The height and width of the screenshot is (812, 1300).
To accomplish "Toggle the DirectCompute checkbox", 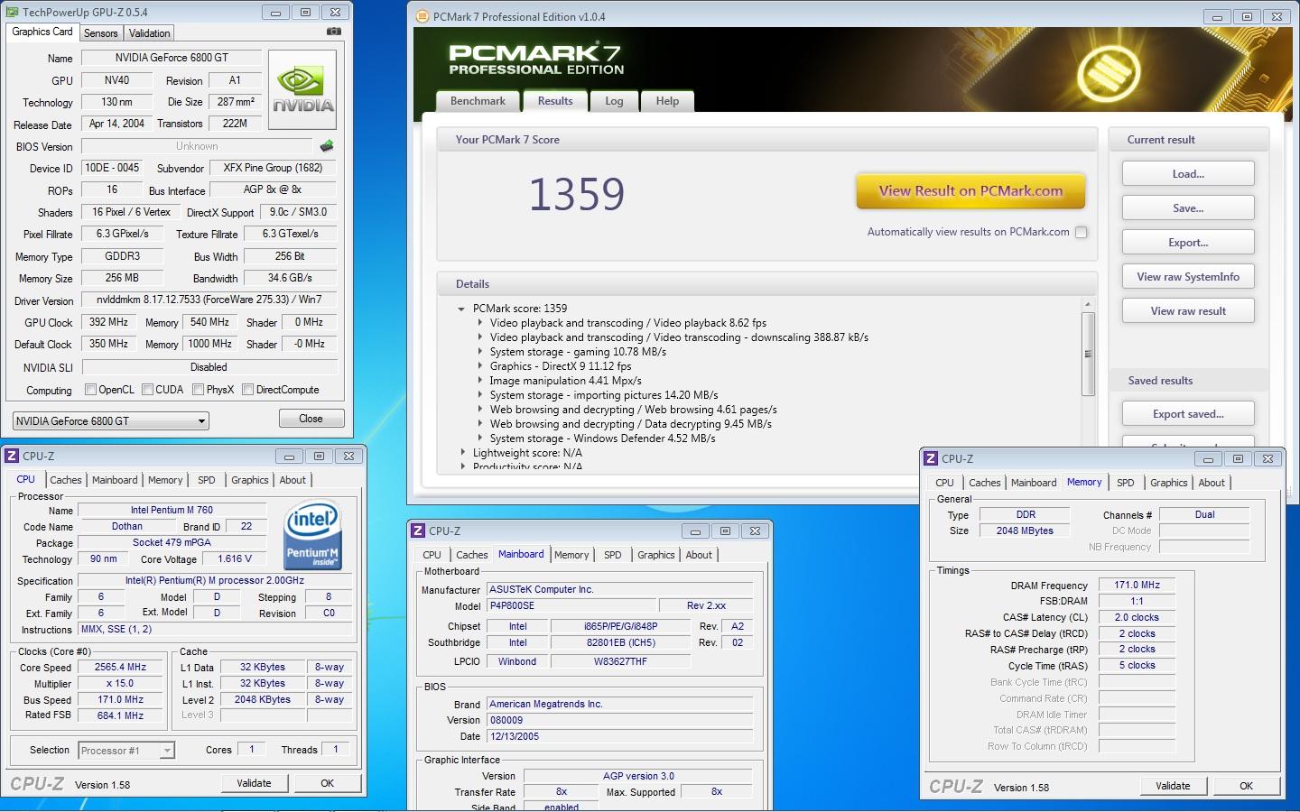I will click(247, 390).
